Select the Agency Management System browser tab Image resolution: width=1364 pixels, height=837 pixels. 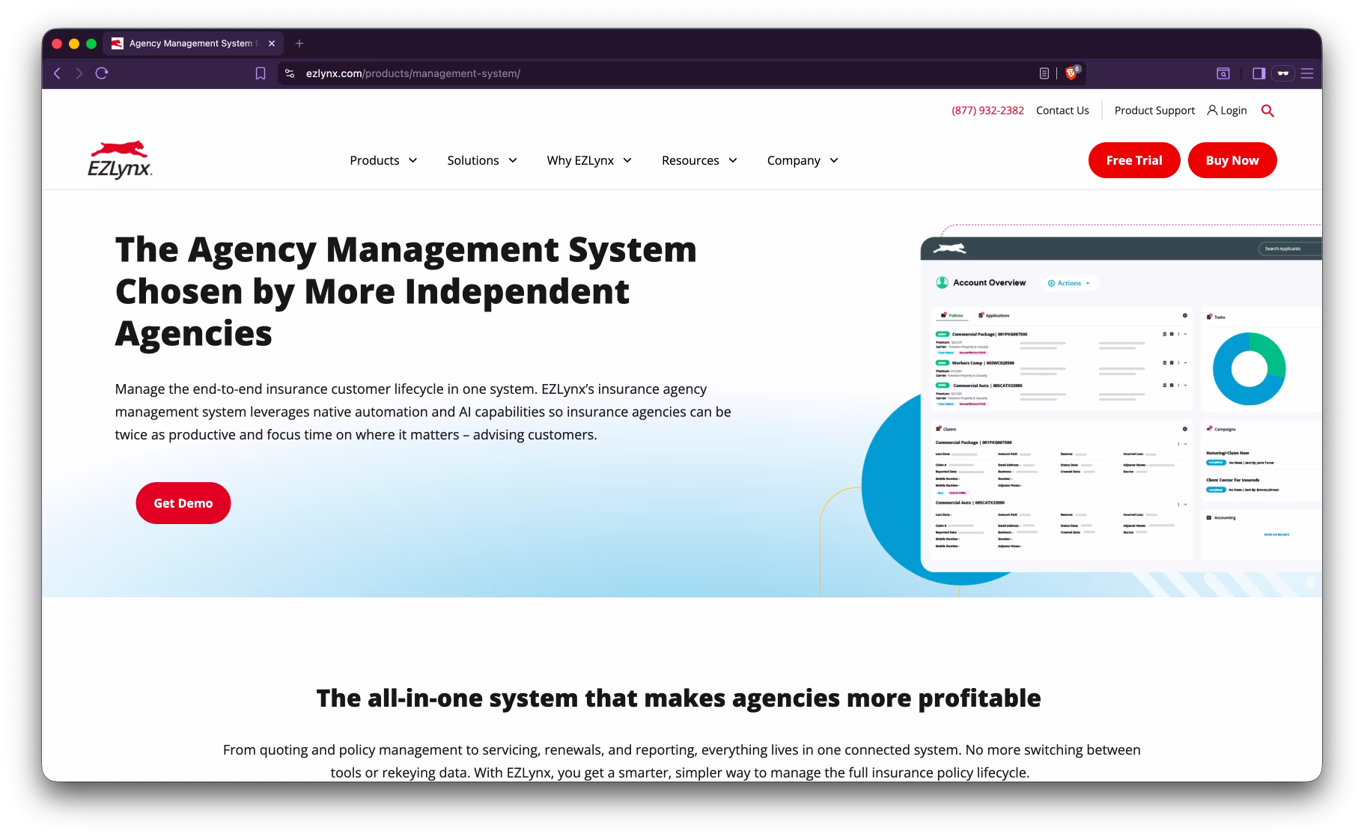click(193, 43)
